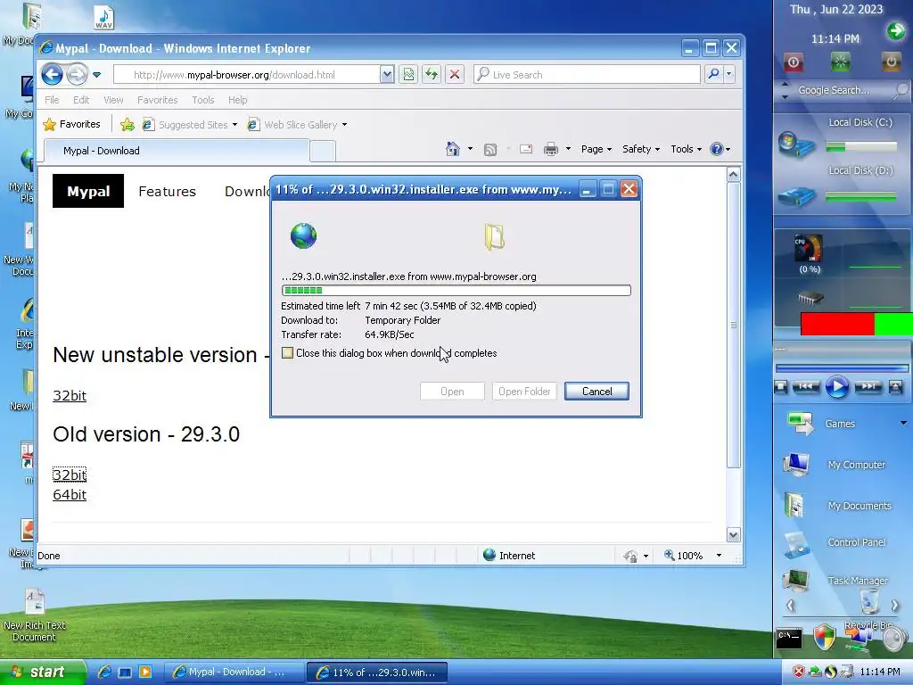The height and width of the screenshot is (685, 913).
Task: Switch to download progress taskbar button
Action: [377, 673]
